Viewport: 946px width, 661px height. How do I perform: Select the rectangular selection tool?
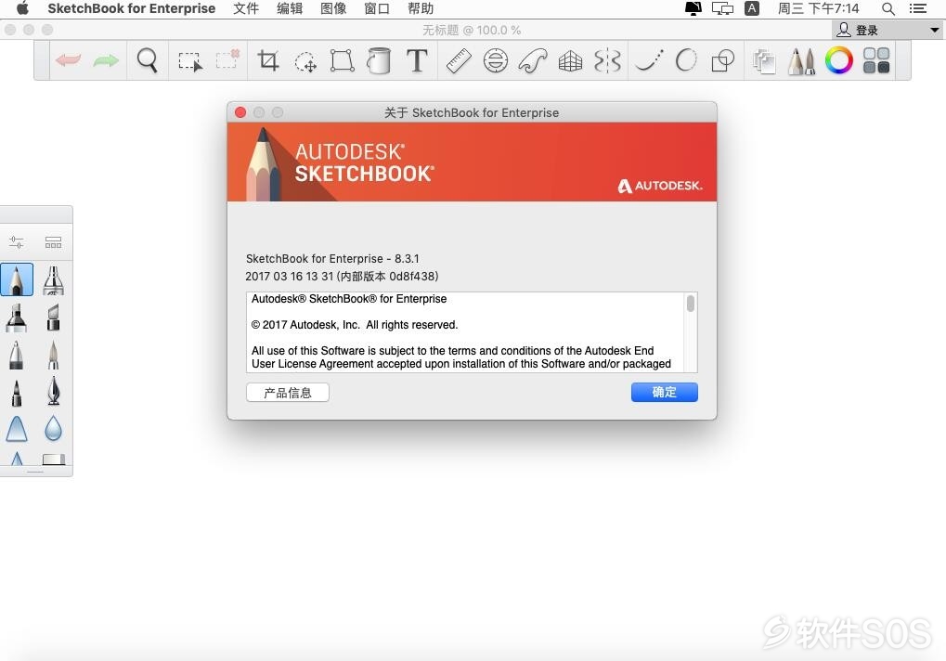coord(189,61)
